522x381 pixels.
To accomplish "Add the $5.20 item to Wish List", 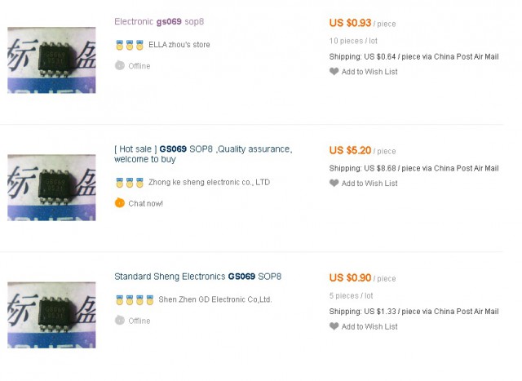I will coord(369,184).
